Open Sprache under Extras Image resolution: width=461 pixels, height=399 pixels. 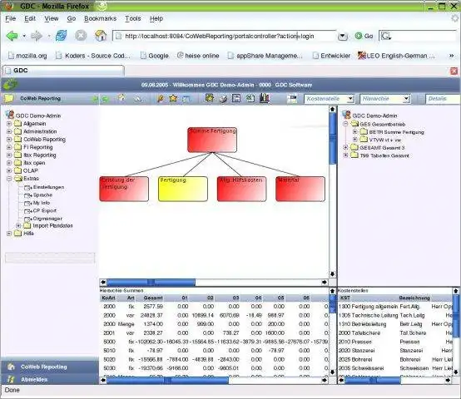(x=42, y=195)
